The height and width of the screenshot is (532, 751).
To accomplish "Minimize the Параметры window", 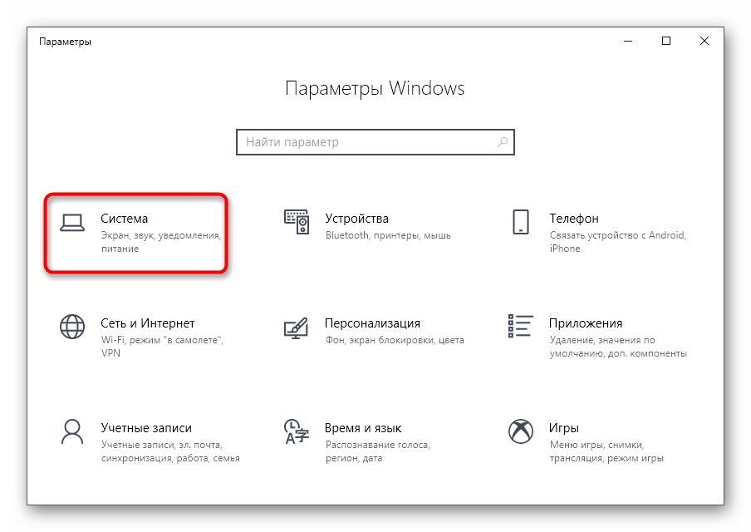I will [628, 42].
